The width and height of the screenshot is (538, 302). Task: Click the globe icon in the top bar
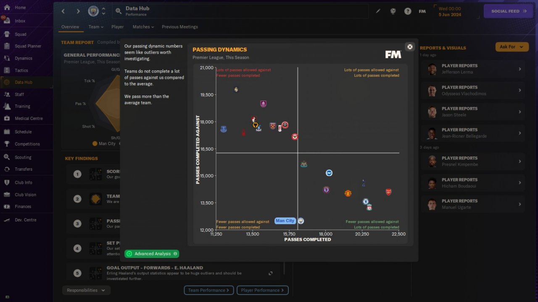[393, 11]
